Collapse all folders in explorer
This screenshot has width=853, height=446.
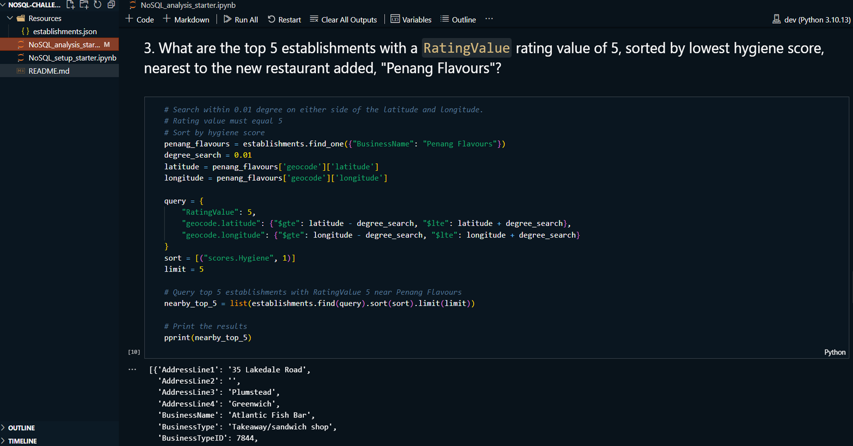click(x=111, y=5)
